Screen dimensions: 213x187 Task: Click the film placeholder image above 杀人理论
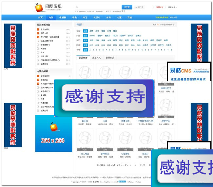(x=85, y=140)
